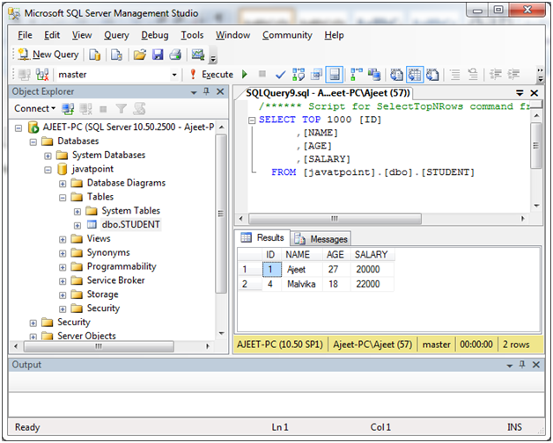
Task: Click Execute to run the query
Action: (x=211, y=75)
